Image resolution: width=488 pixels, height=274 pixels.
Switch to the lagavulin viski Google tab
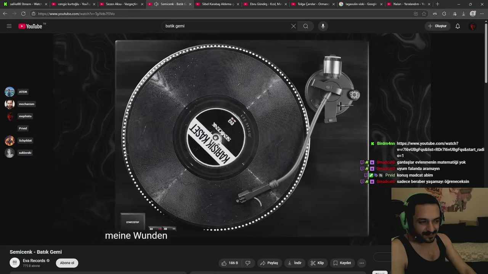[x=361, y=4]
